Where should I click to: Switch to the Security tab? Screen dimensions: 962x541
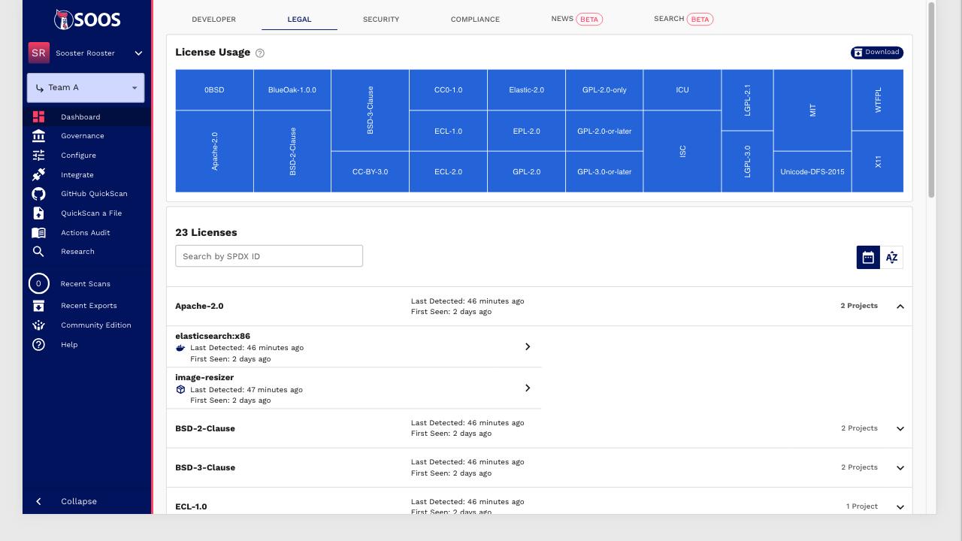pos(381,20)
